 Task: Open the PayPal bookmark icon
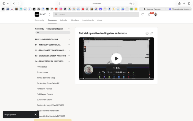click(x=109, y=9)
